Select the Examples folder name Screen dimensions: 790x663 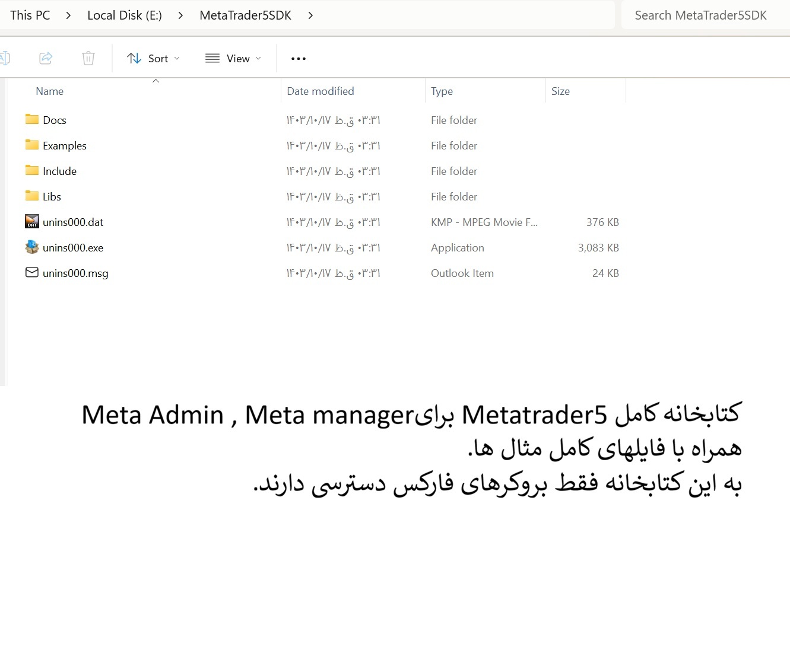pyautogui.click(x=65, y=145)
